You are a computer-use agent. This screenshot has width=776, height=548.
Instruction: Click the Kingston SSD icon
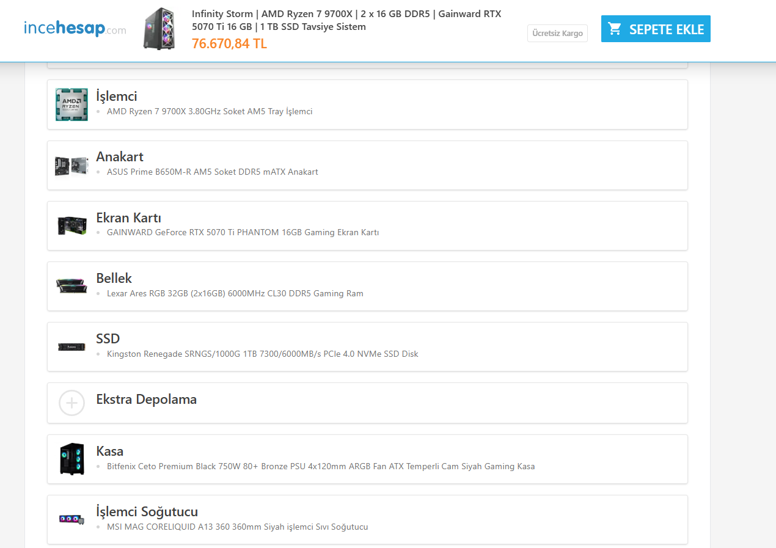[x=71, y=346]
